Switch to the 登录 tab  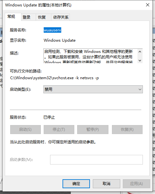pos(26,17)
